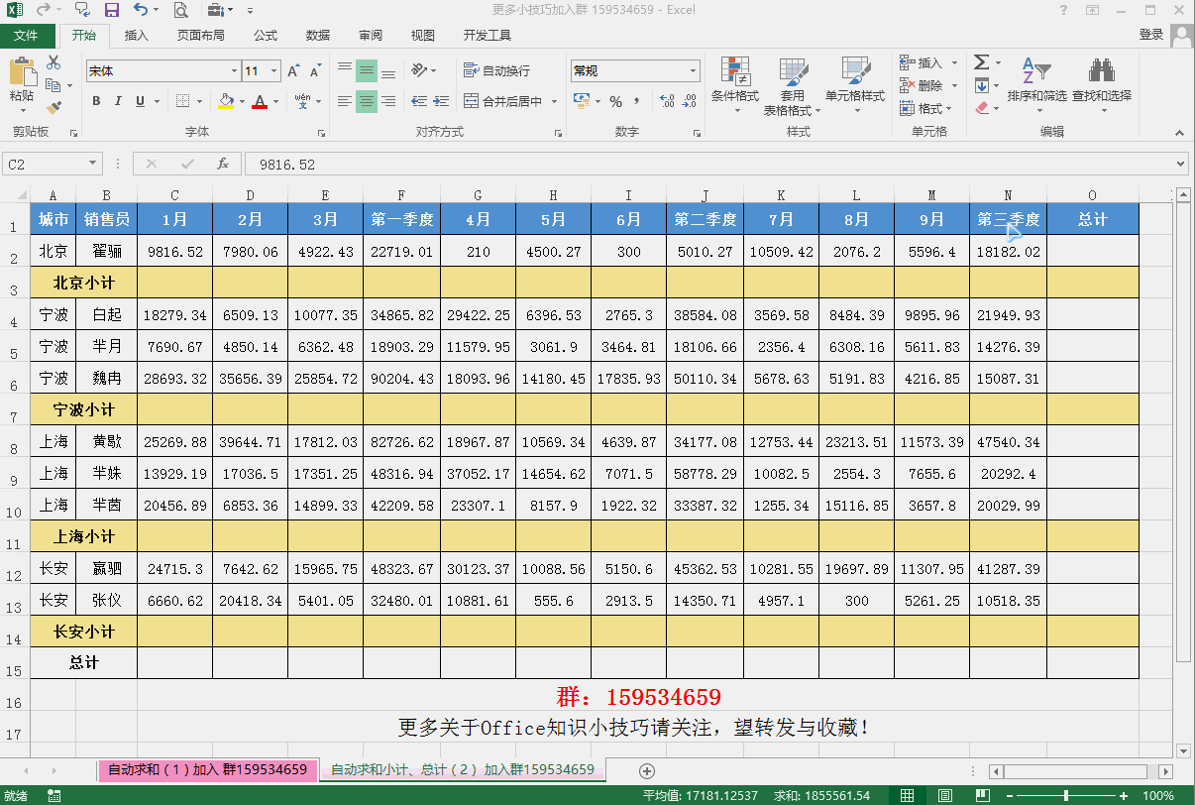Click the 登录 sign-in link
1195x805 pixels.
[1150, 34]
